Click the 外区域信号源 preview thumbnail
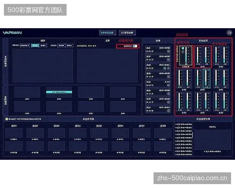Image resolution: width=235 pixels, height=188 pixels. tap(212, 139)
